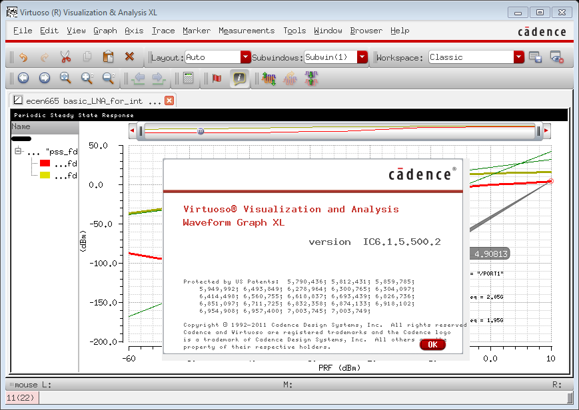Click the left handle of pan slider

click(x=141, y=131)
